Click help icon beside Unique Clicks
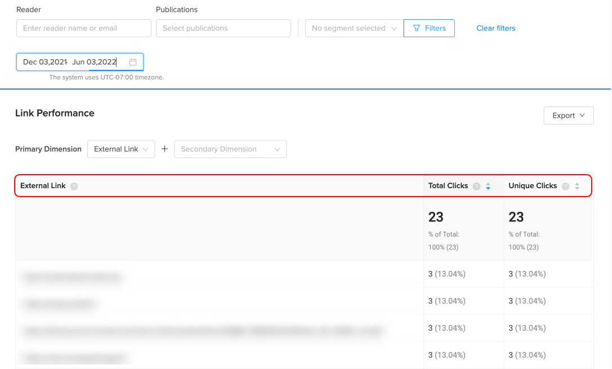The height and width of the screenshot is (369, 612). pos(565,186)
